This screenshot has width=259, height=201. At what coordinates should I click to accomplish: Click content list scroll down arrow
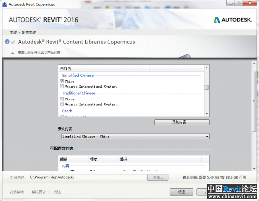coord(207,114)
